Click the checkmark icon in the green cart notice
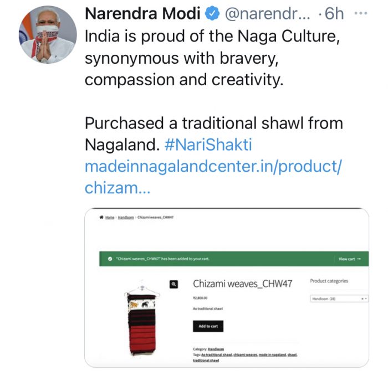388x371 pixels. coord(110,259)
